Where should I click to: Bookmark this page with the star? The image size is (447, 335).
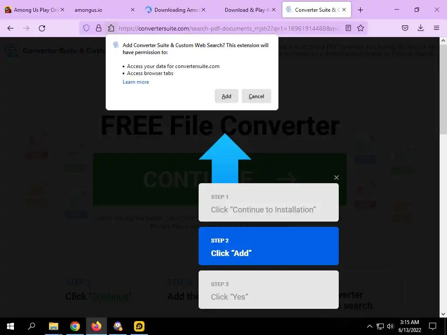pos(361,28)
